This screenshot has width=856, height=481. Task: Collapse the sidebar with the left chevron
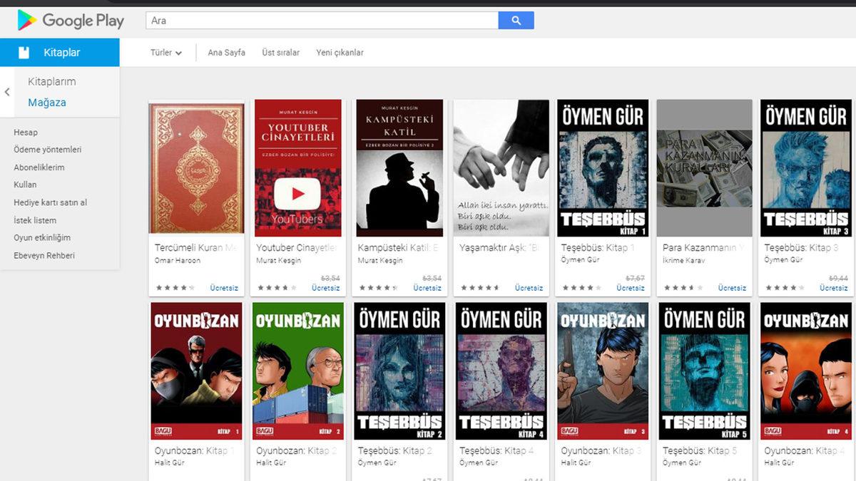point(6,91)
